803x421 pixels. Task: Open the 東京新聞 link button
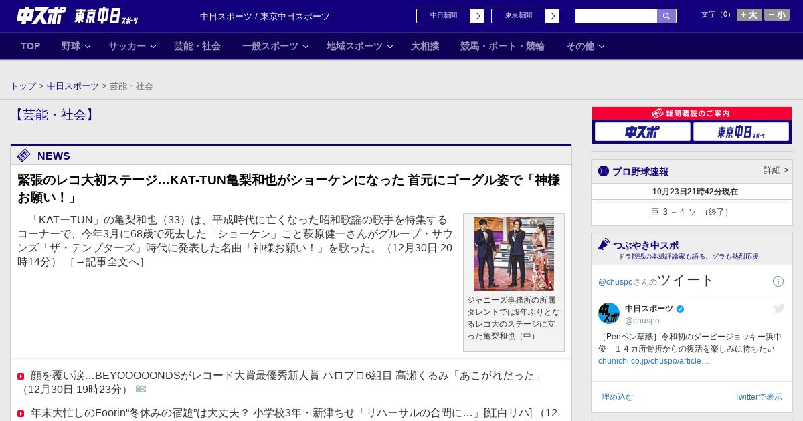519,16
